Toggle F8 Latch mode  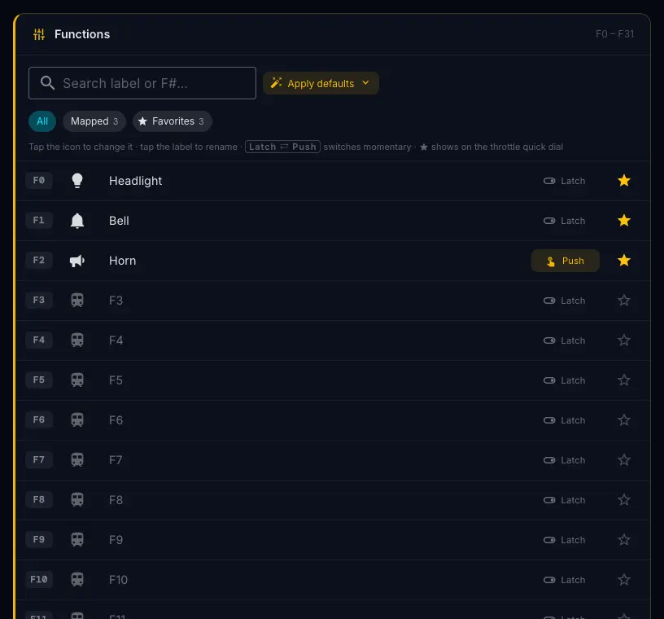(565, 499)
